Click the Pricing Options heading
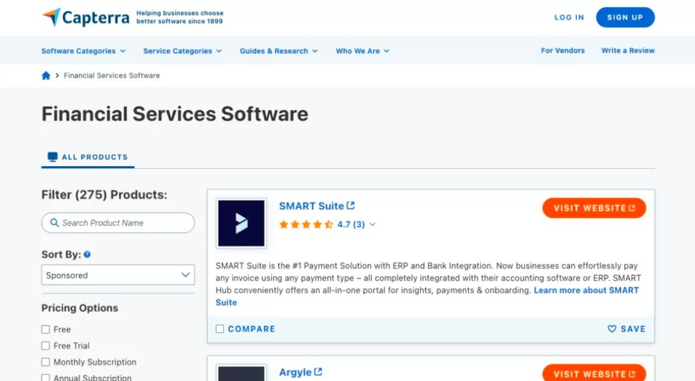The image size is (695, 381). [x=80, y=308]
